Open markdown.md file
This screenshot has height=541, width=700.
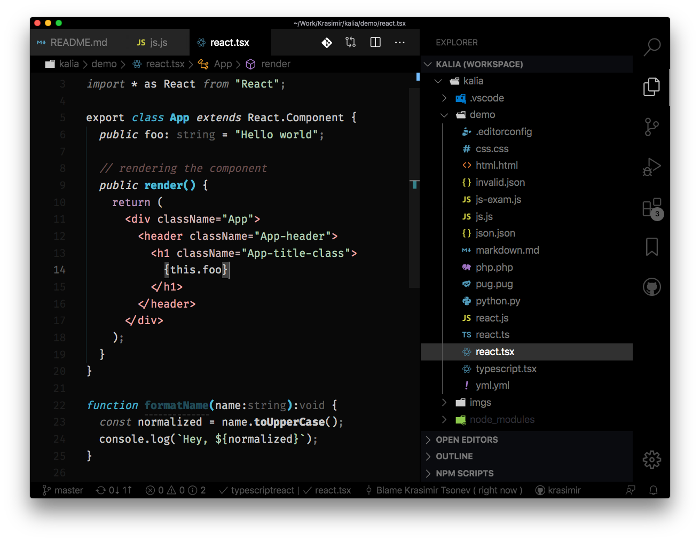click(x=526, y=250)
